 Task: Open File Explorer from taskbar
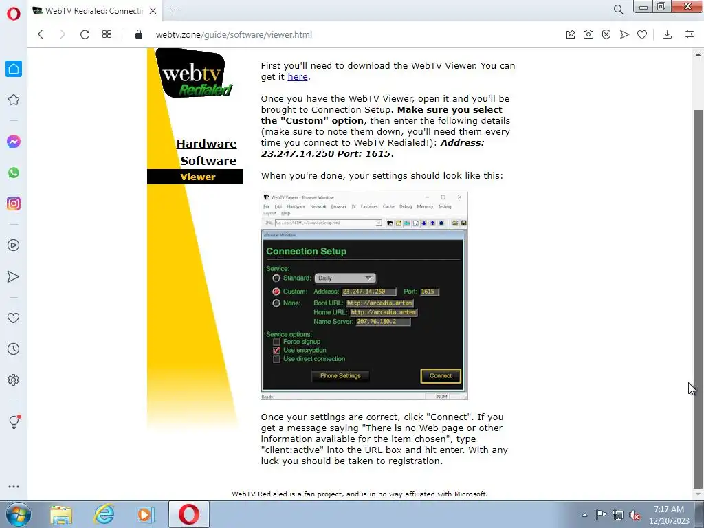pos(61,515)
